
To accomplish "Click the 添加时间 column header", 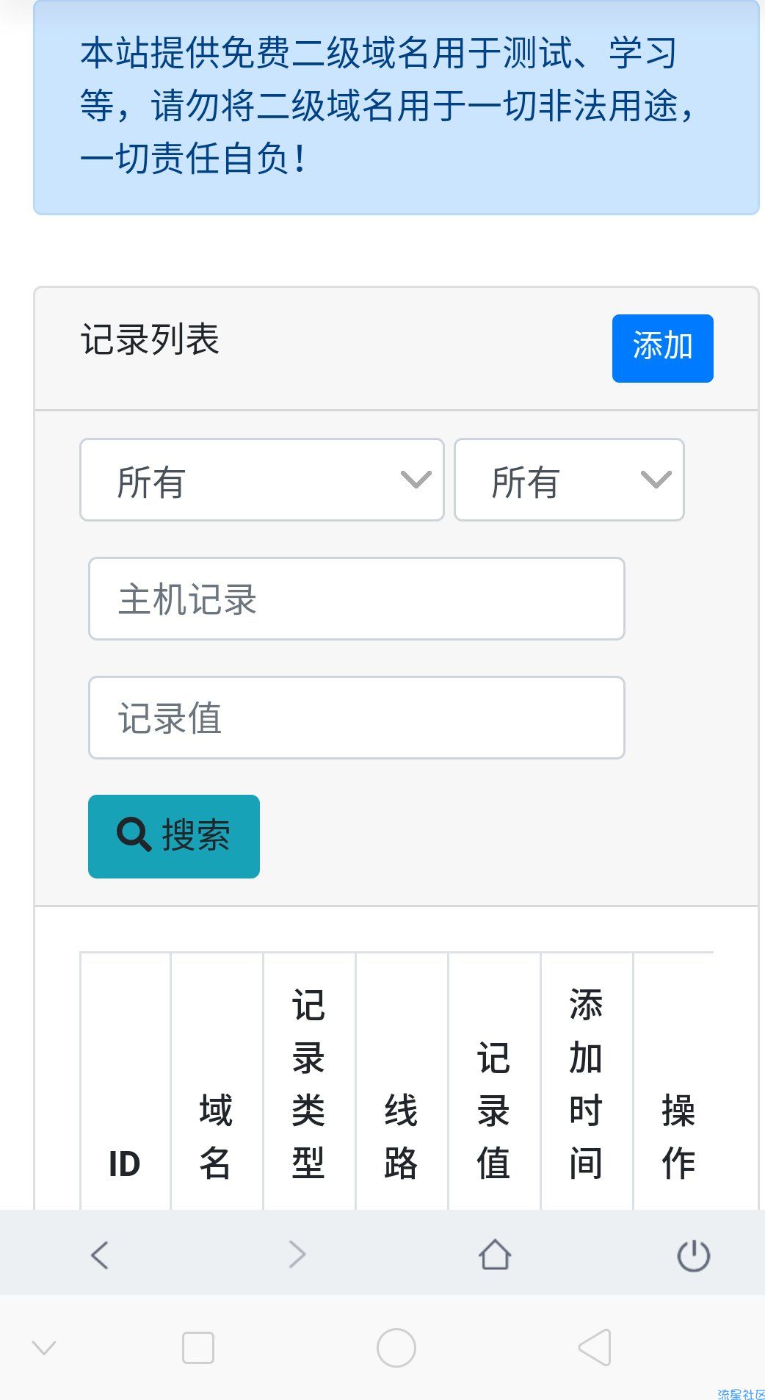I will 586,1083.
